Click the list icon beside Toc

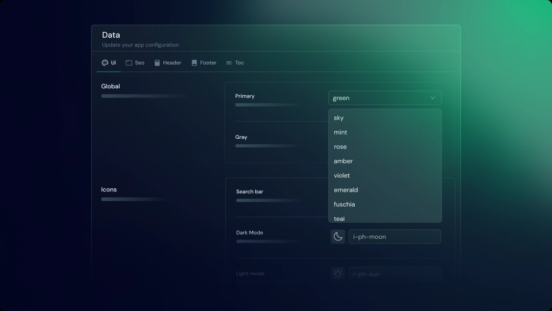229,63
